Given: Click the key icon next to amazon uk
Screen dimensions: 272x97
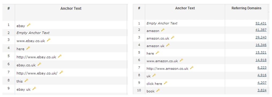Looking at the screenshot, I should (x=168, y=45).
